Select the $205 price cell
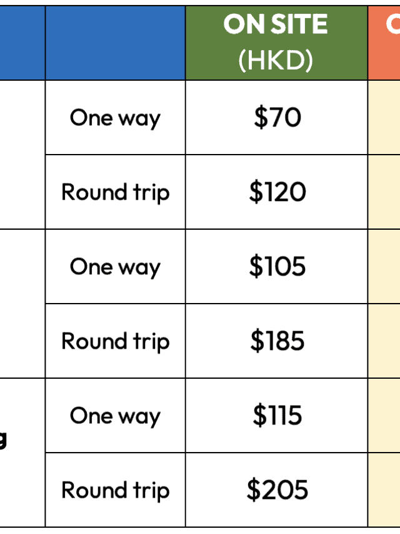Viewport: 400px width, 534px height. click(276, 490)
